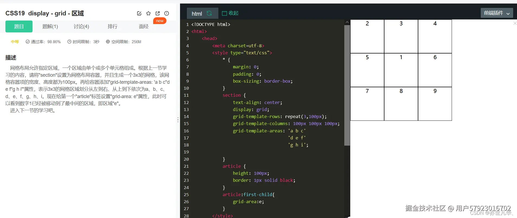Click preview grid cell number 8
This screenshot has height=218, width=517.
401,104
